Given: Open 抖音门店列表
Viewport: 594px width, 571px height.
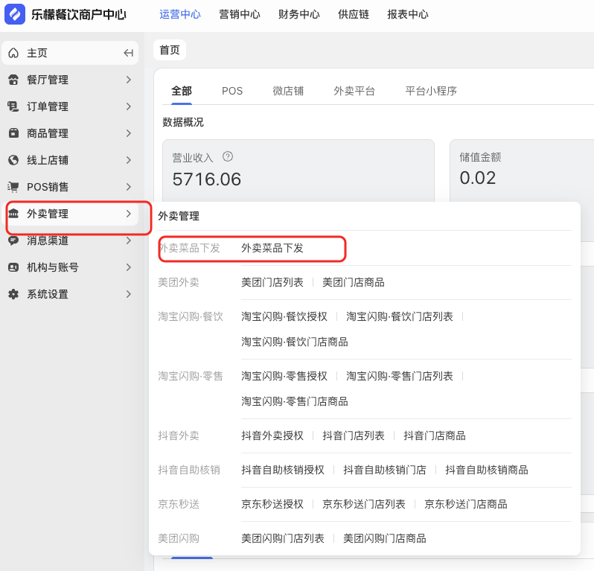Looking at the screenshot, I should (x=354, y=436).
